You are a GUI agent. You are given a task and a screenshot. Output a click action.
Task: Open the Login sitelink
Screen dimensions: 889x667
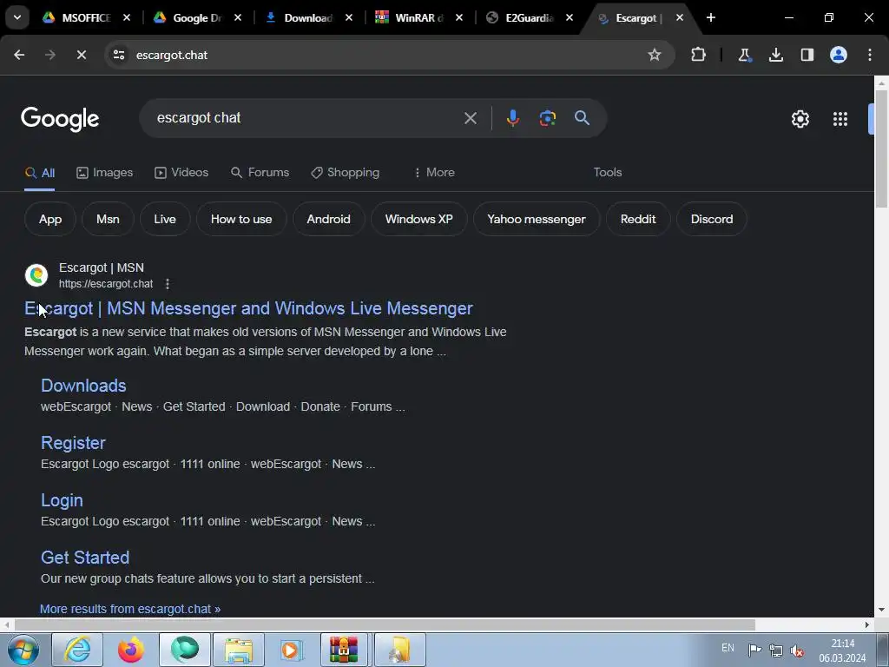point(62,500)
